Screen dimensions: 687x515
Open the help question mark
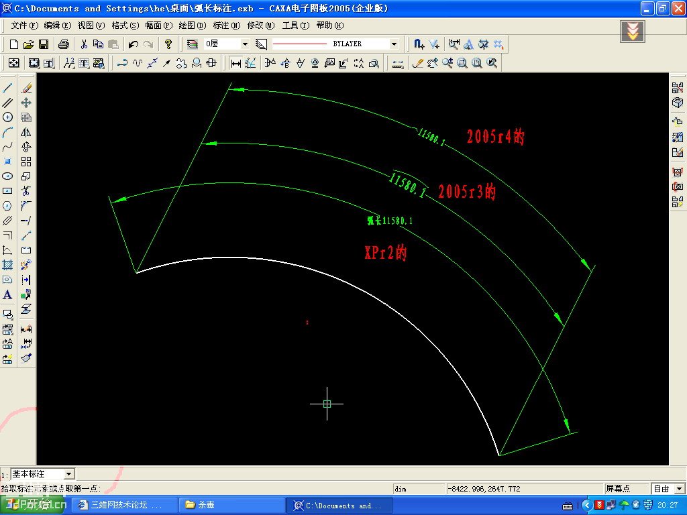tap(168, 44)
